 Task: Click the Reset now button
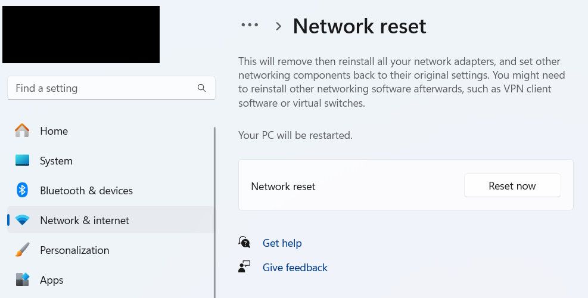[512, 185]
